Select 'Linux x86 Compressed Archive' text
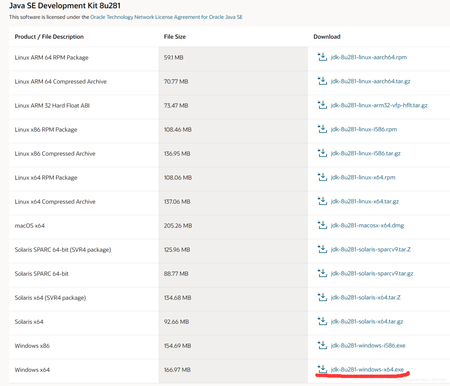The image size is (450, 386). click(x=55, y=153)
